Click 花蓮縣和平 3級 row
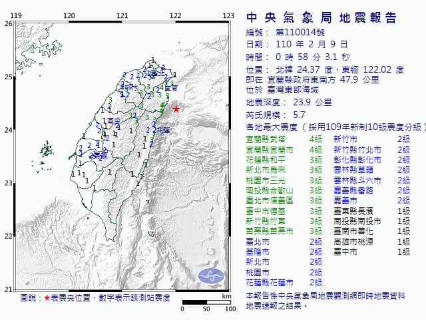426x320 pixels. pos(284,160)
